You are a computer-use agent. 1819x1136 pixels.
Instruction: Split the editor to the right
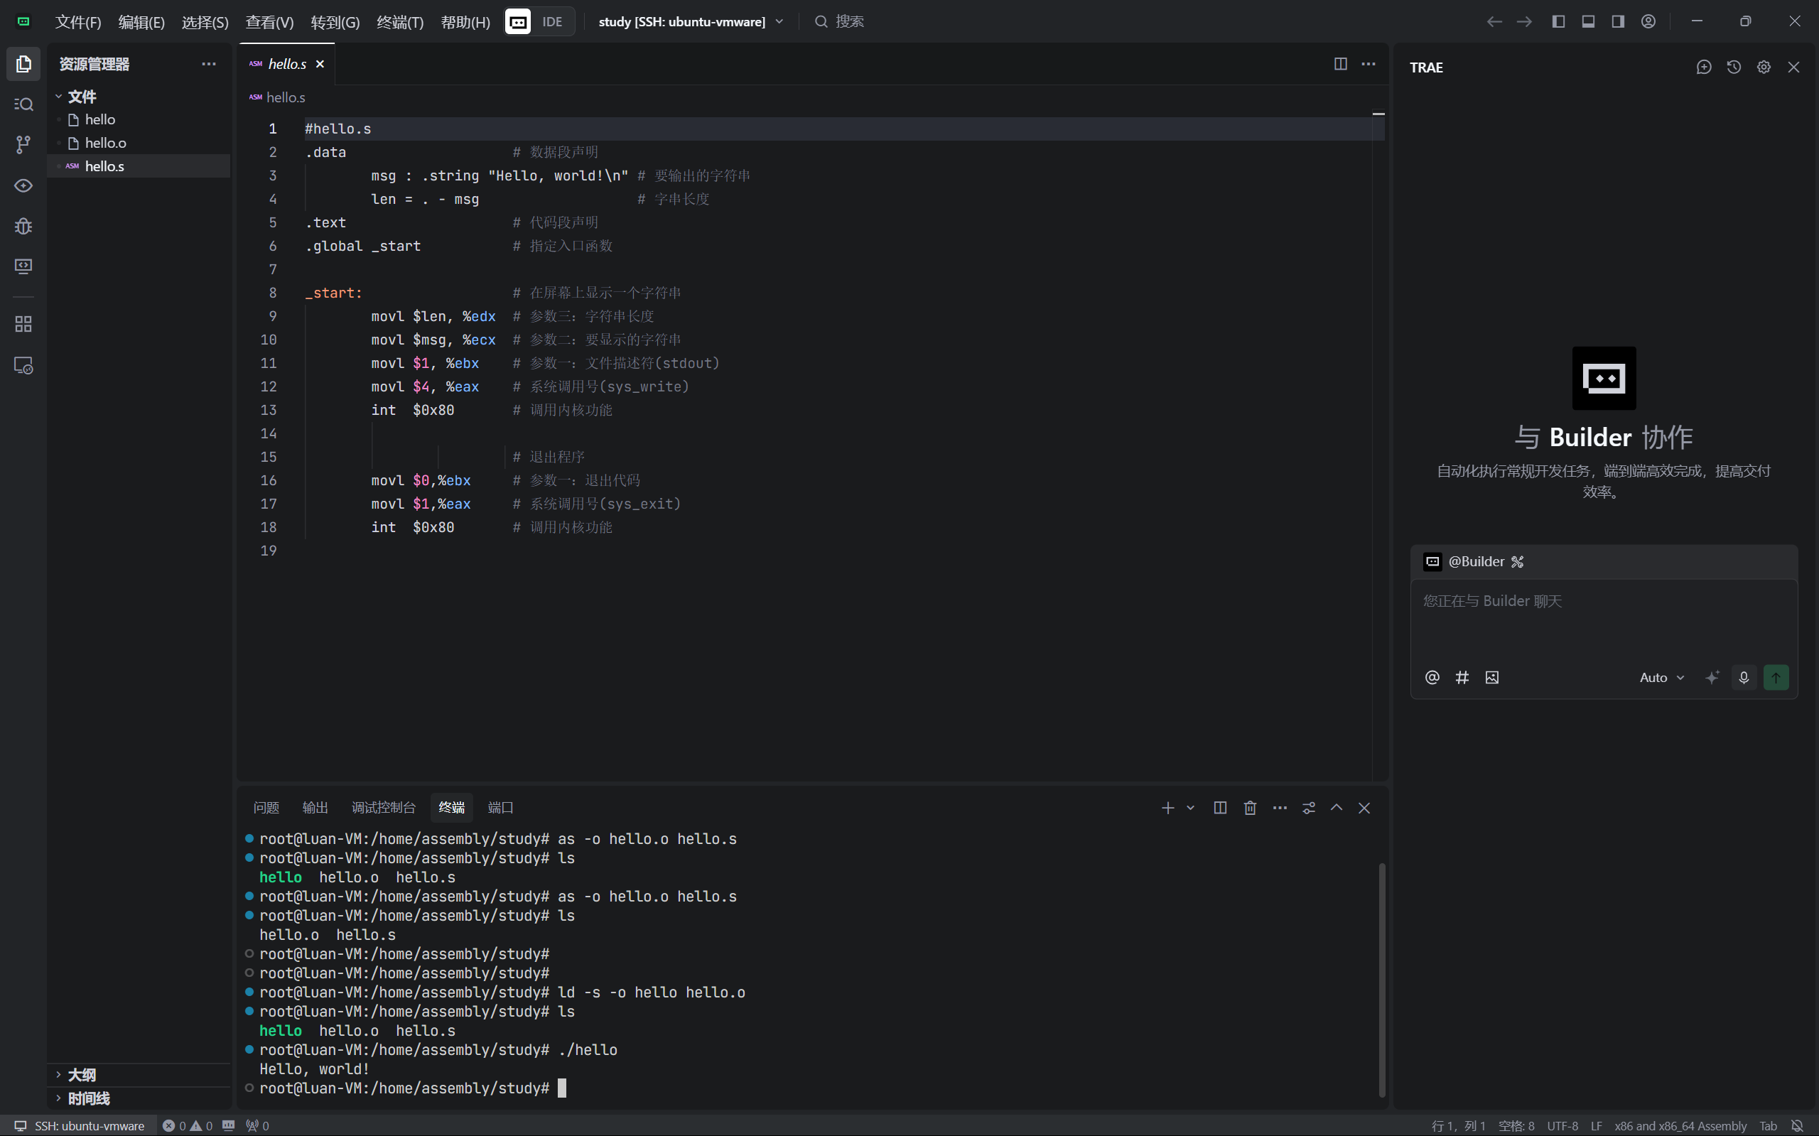pos(1339,64)
